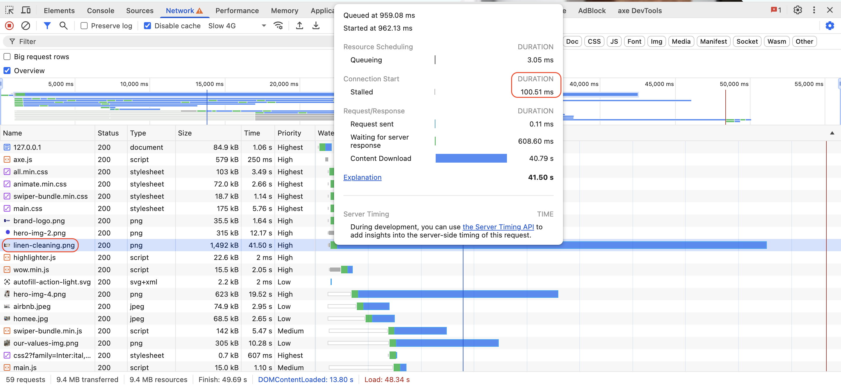Enable Big request rows checkbox
The height and width of the screenshot is (387, 841).
[7, 57]
